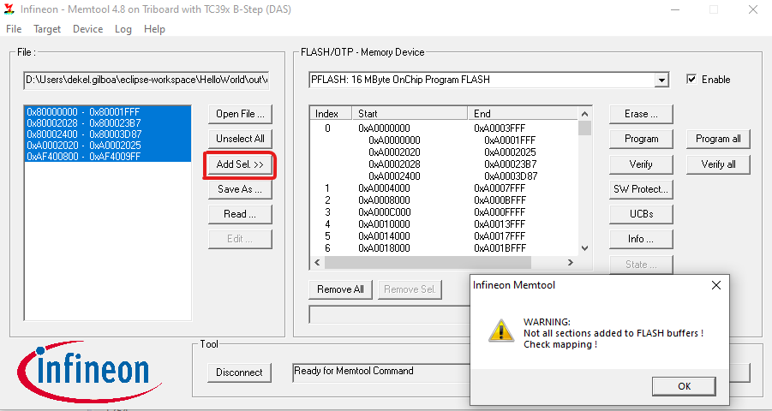Click the Start column header
The height and width of the screenshot is (411, 772).
(x=410, y=114)
